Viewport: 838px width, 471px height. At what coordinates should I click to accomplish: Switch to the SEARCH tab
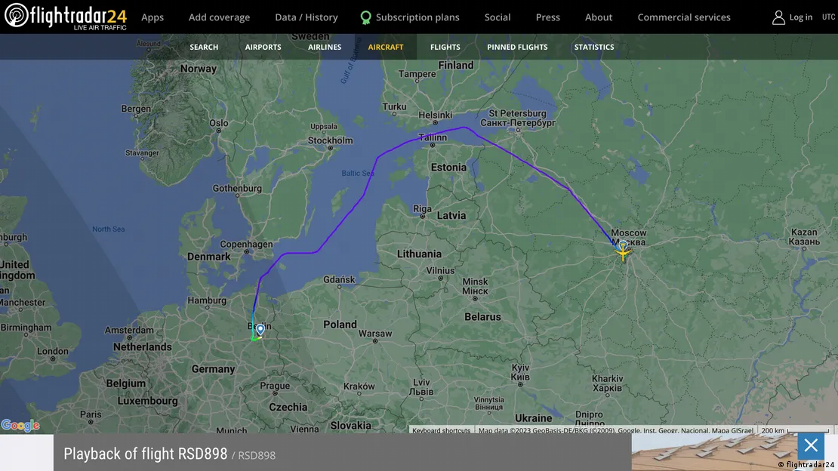pos(204,47)
